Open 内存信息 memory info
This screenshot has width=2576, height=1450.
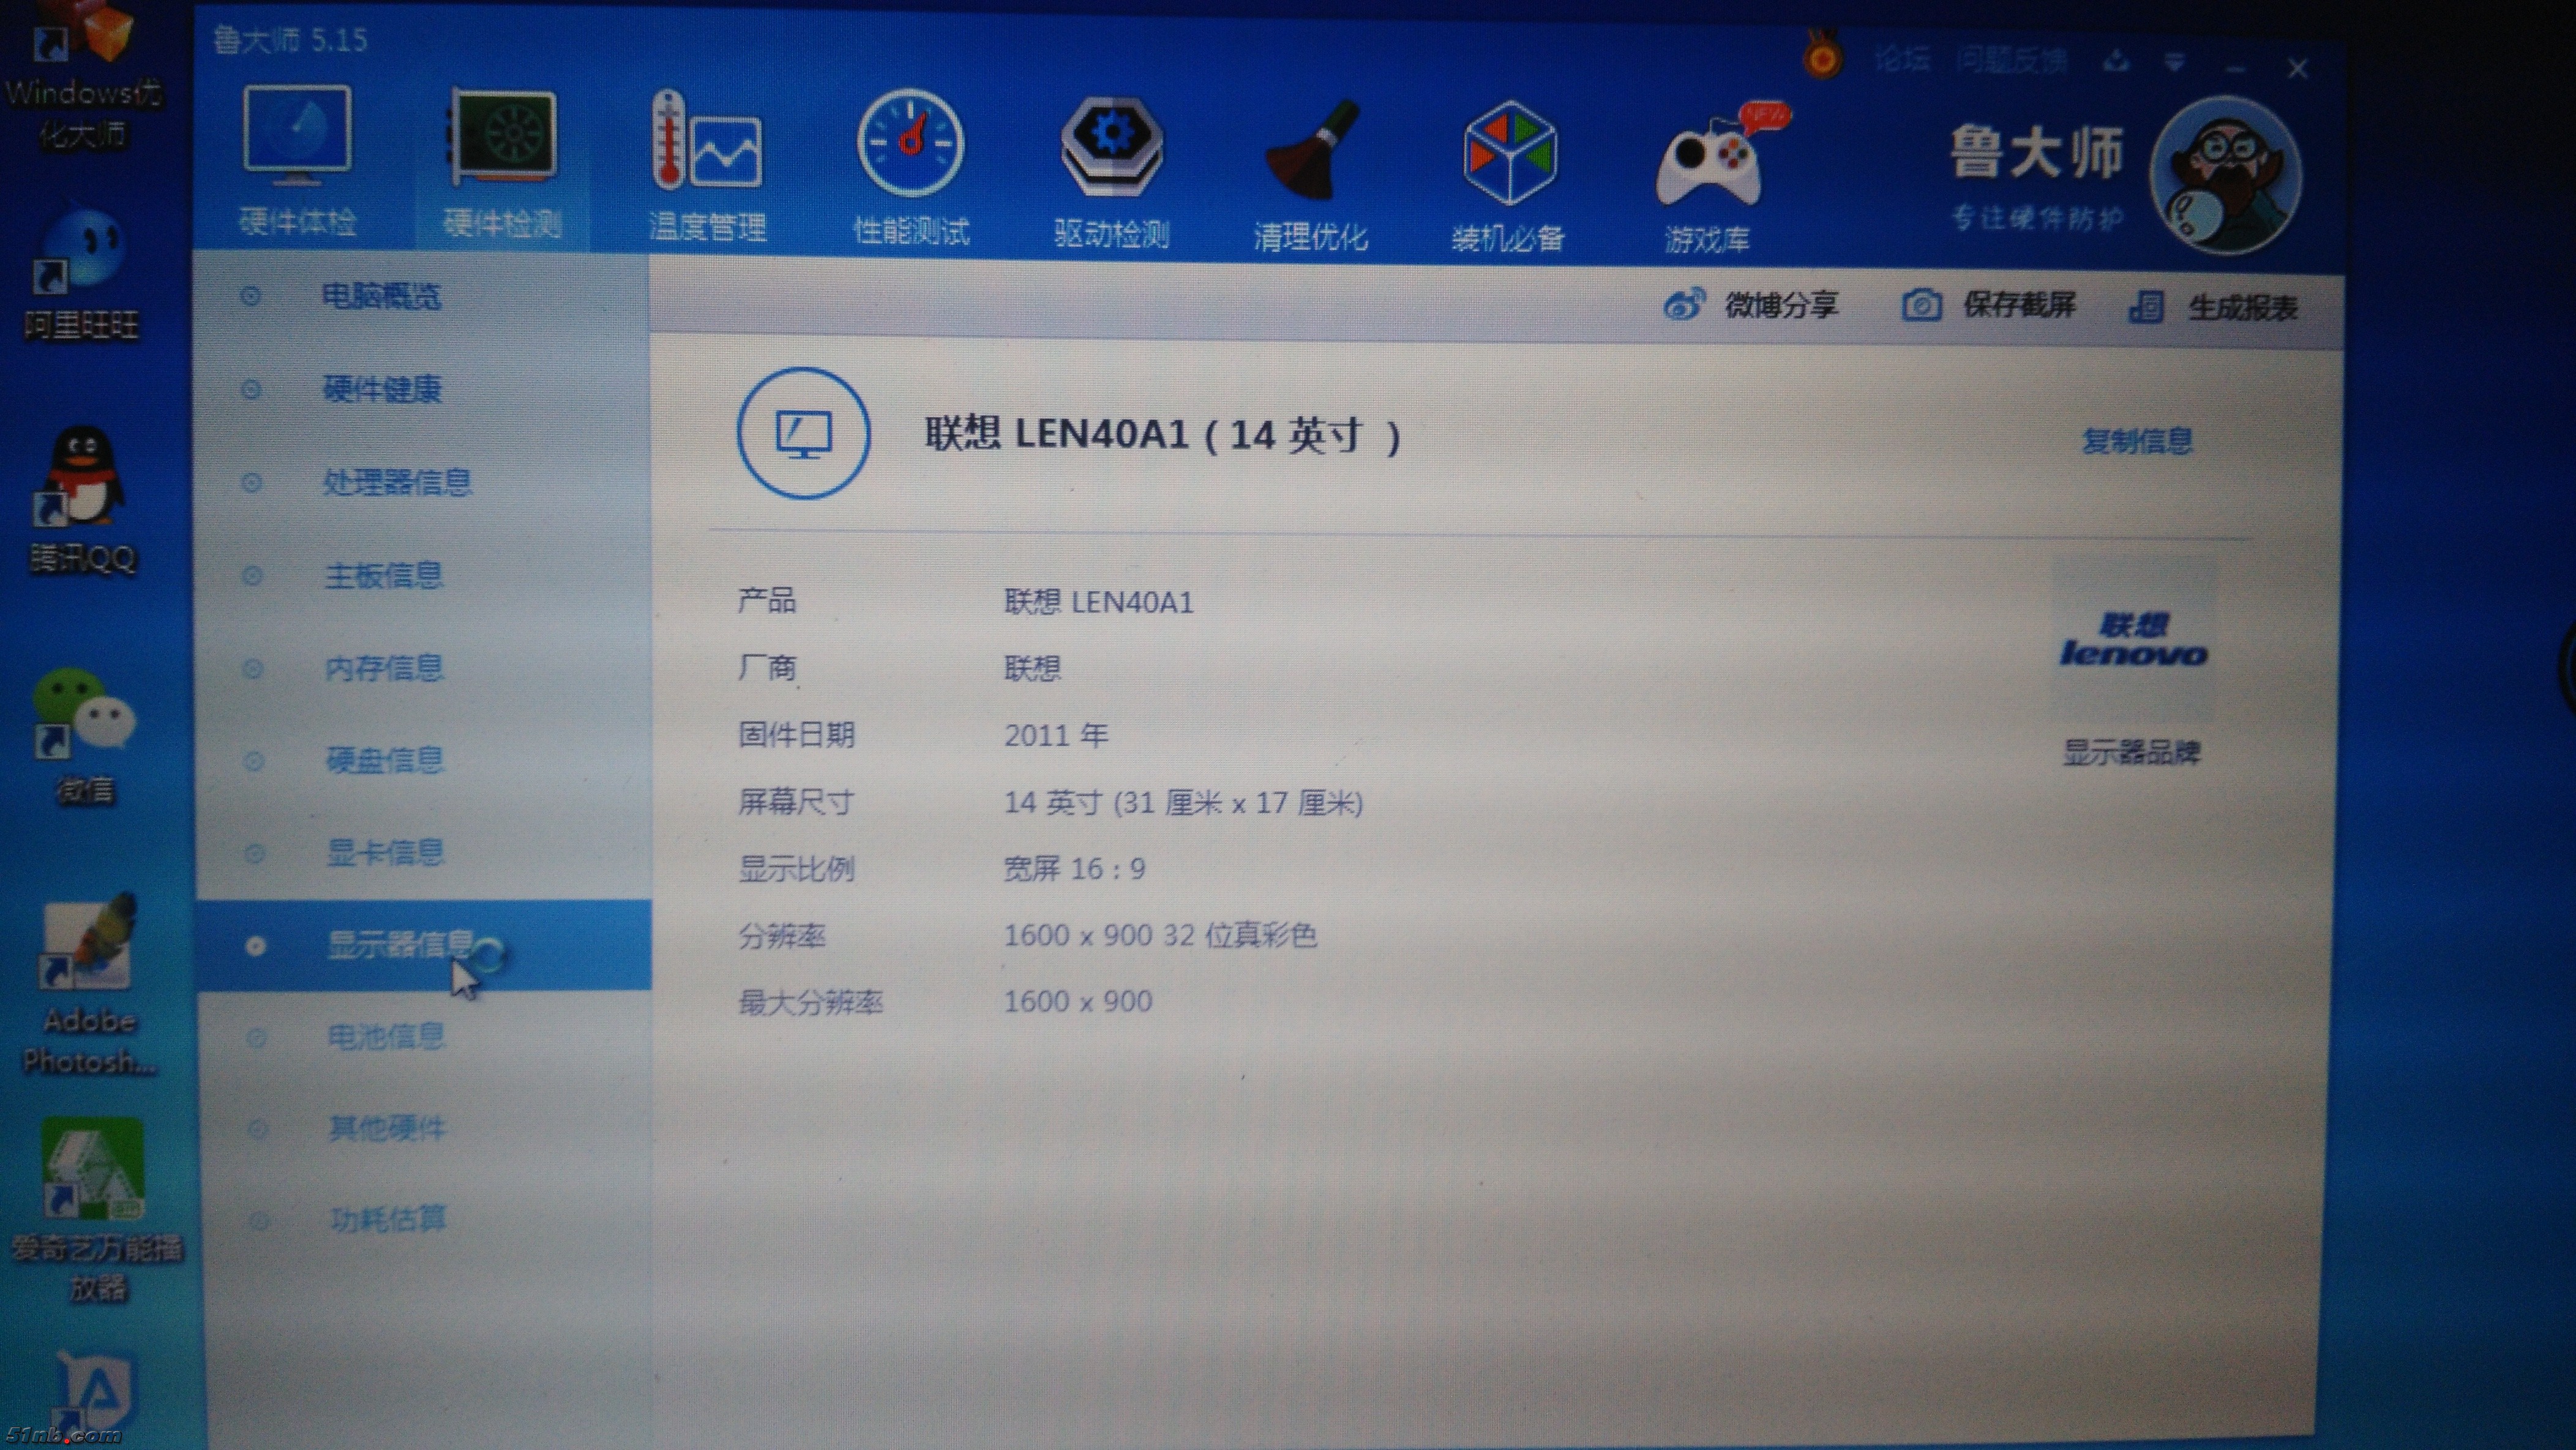tap(384, 667)
